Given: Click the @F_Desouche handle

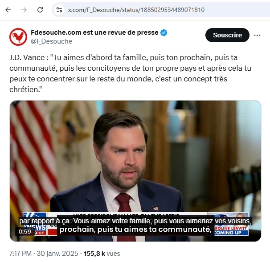Looking at the screenshot, I should (x=51, y=41).
